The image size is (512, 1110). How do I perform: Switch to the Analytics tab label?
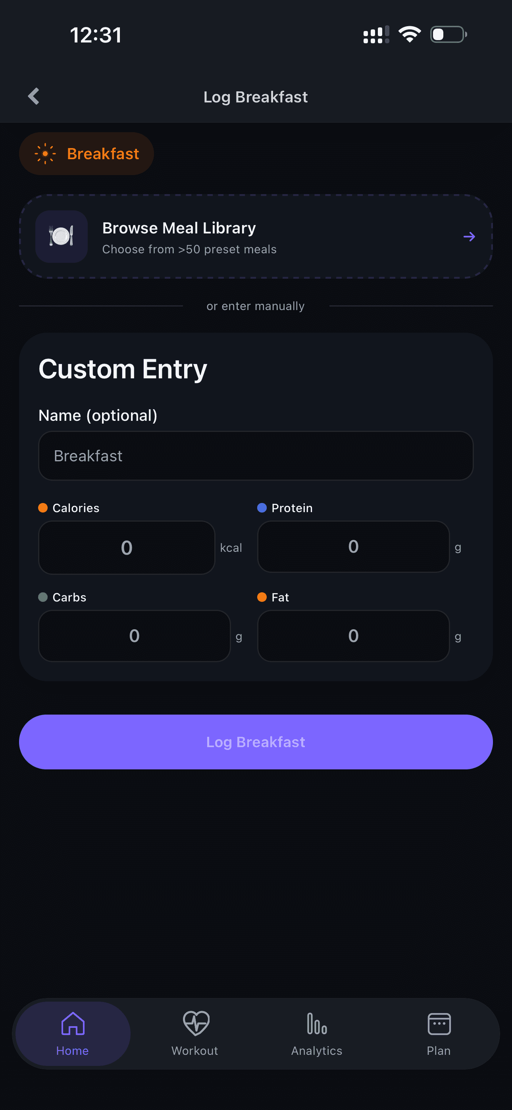click(x=317, y=1050)
